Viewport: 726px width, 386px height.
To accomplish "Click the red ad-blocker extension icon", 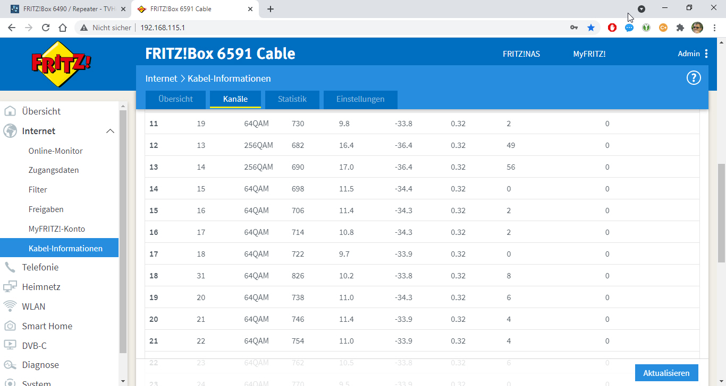I will pos(612,28).
